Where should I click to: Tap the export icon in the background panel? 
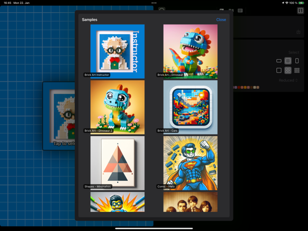[x=299, y=32]
